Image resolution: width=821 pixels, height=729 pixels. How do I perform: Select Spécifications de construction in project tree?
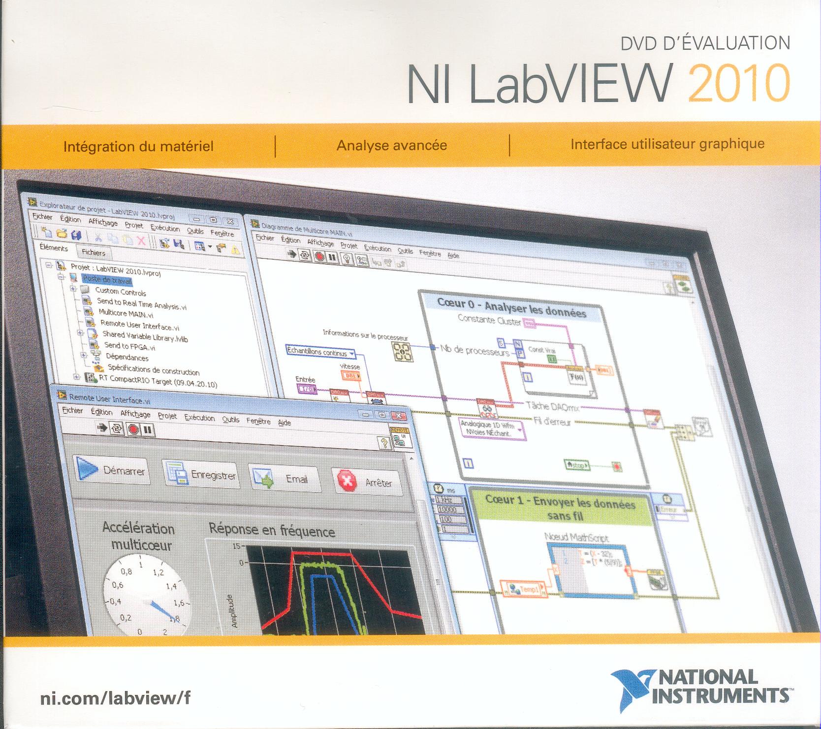point(154,370)
